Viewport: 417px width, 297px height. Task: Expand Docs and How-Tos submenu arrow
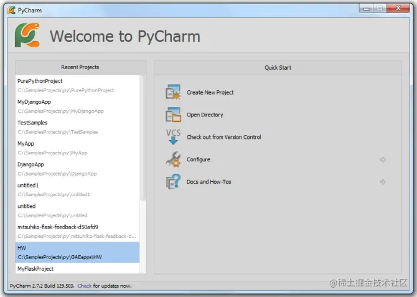(382, 182)
